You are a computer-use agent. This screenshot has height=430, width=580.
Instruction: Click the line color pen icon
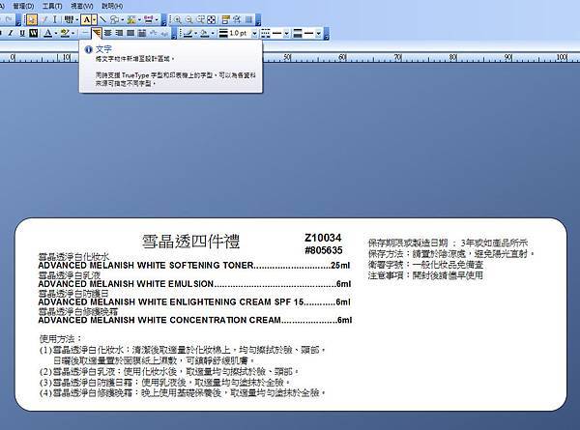(188, 33)
